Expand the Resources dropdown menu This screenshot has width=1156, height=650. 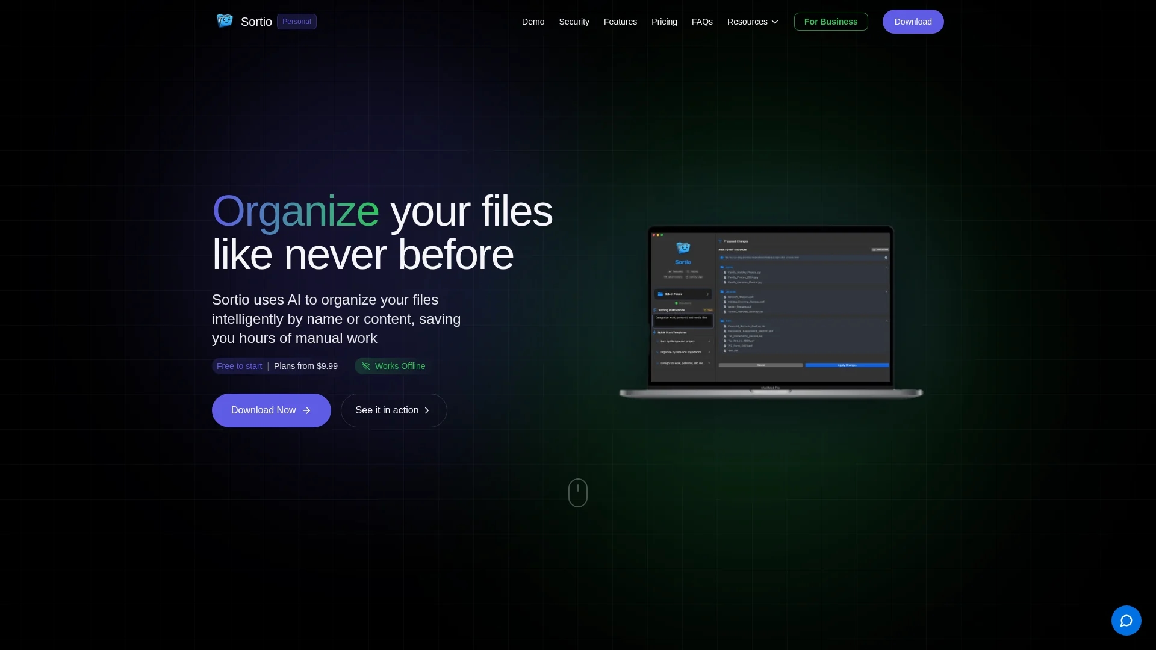[753, 22]
